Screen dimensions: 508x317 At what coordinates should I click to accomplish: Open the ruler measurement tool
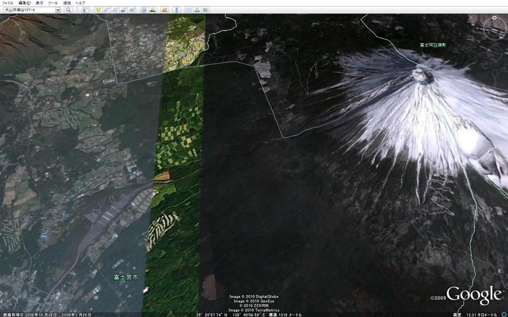tap(177, 10)
